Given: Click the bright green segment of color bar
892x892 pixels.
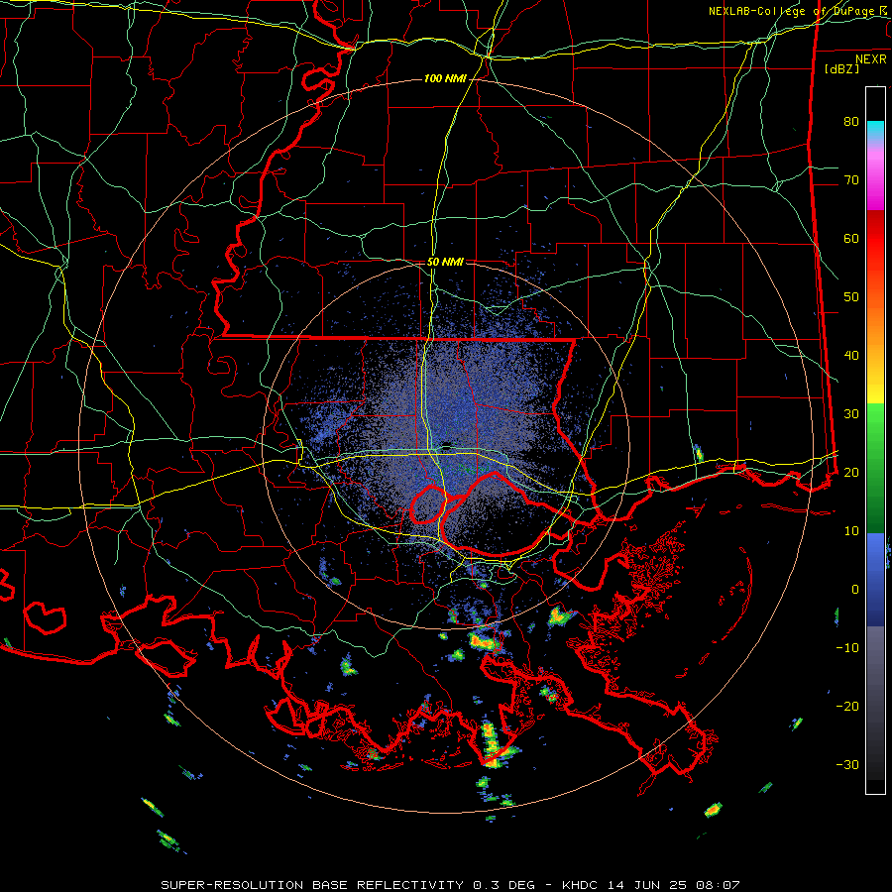Looking at the screenshot, I should (x=875, y=424).
